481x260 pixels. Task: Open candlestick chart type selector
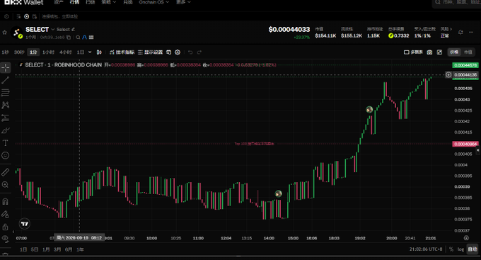click(99, 52)
